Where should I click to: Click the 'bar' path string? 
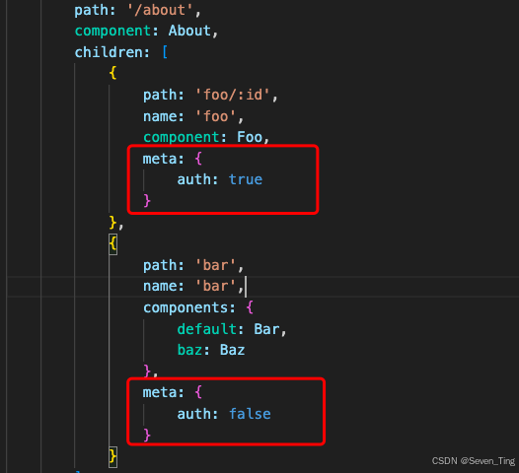click(x=216, y=265)
